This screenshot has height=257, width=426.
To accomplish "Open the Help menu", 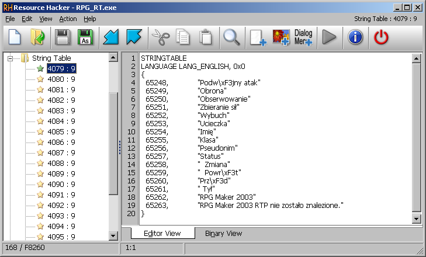I will point(89,19).
